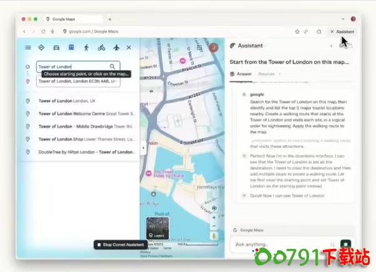Image resolution: width=376 pixels, height=272 pixels.
Task: Go forward in browser
Action: (34, 31)
